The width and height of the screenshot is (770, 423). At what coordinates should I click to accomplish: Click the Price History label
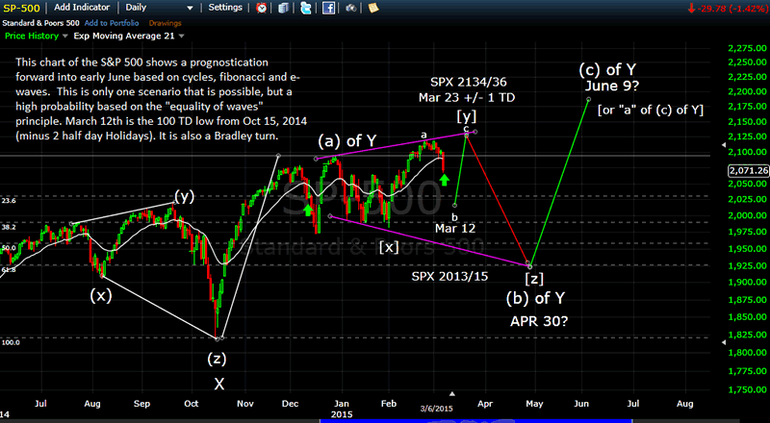pyautogui.click(x=32, y=36)
